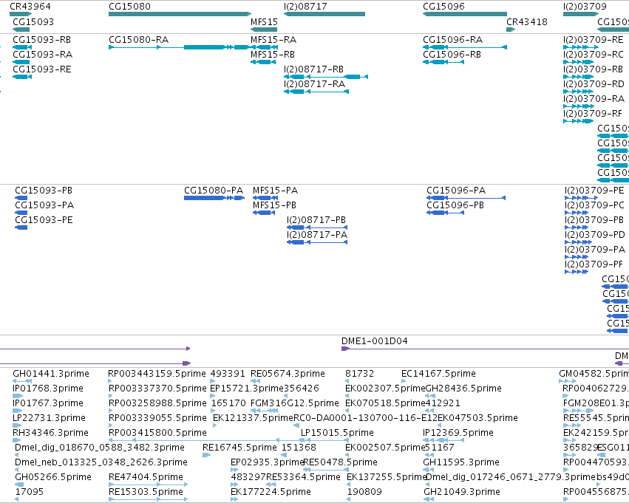Open the CG15096-PB protein feature
Image resolution: width=629 pixels, height=503 pixels.
click(445, 213)
